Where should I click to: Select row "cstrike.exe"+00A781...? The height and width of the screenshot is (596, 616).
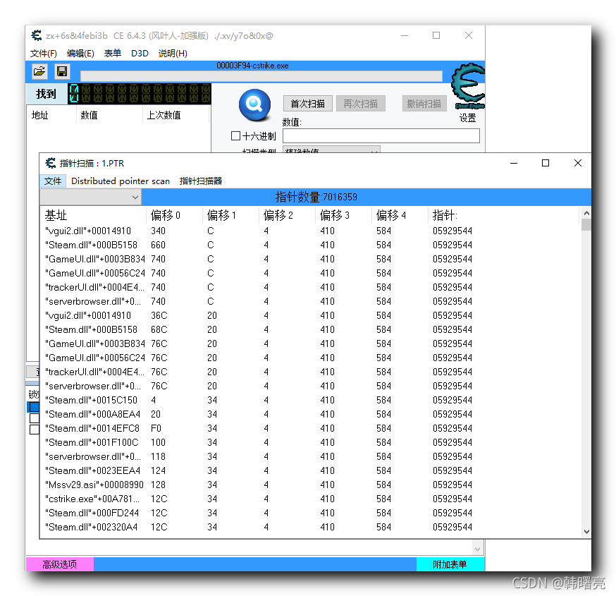click(x=310, y=499)
